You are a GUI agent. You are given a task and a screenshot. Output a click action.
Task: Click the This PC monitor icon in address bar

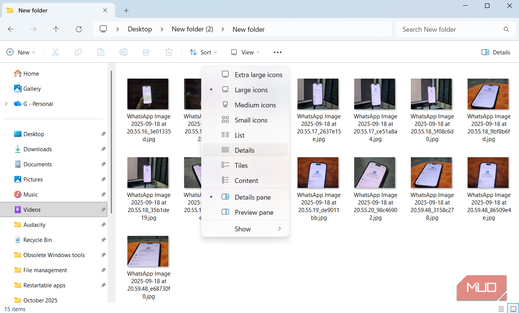(x=103, y=29)
